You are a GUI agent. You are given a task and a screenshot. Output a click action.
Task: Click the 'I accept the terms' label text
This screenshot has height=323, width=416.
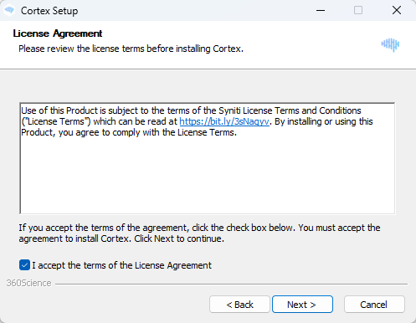(121, 265)
